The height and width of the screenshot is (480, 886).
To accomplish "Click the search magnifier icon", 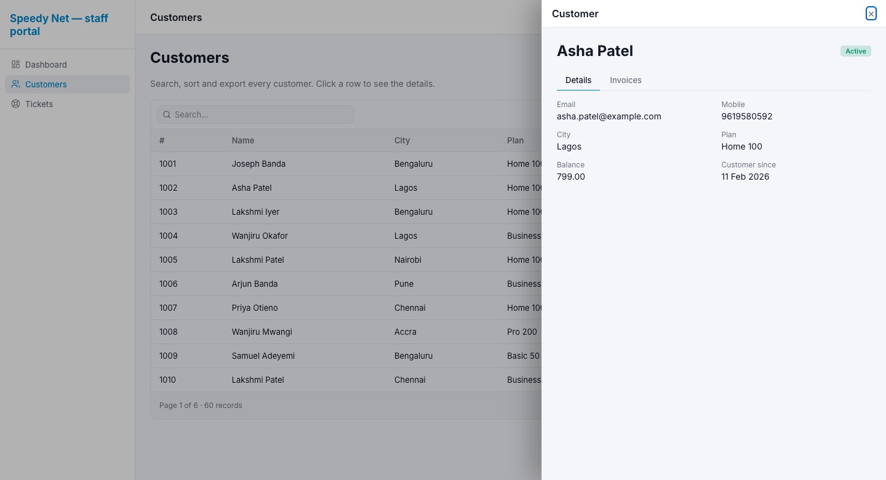I will 167,114.
